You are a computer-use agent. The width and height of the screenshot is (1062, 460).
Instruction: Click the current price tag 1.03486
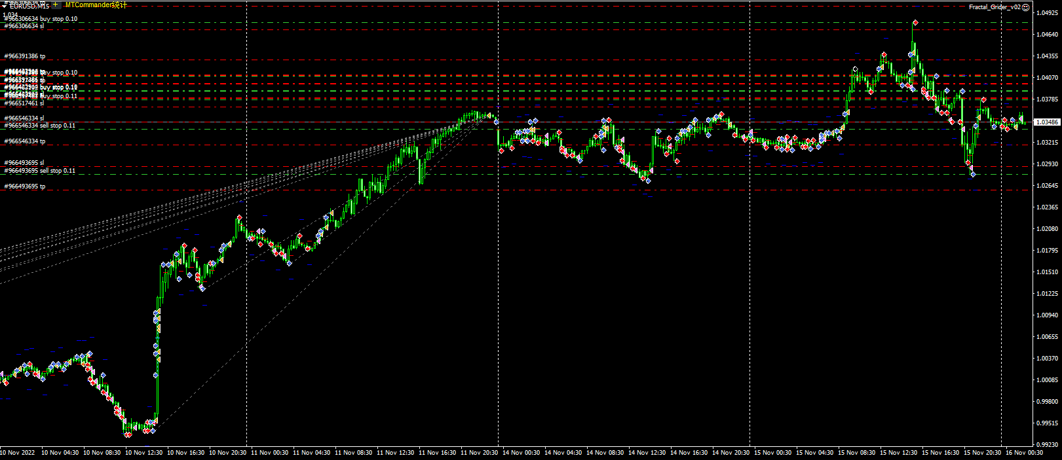coord(1047,122)
